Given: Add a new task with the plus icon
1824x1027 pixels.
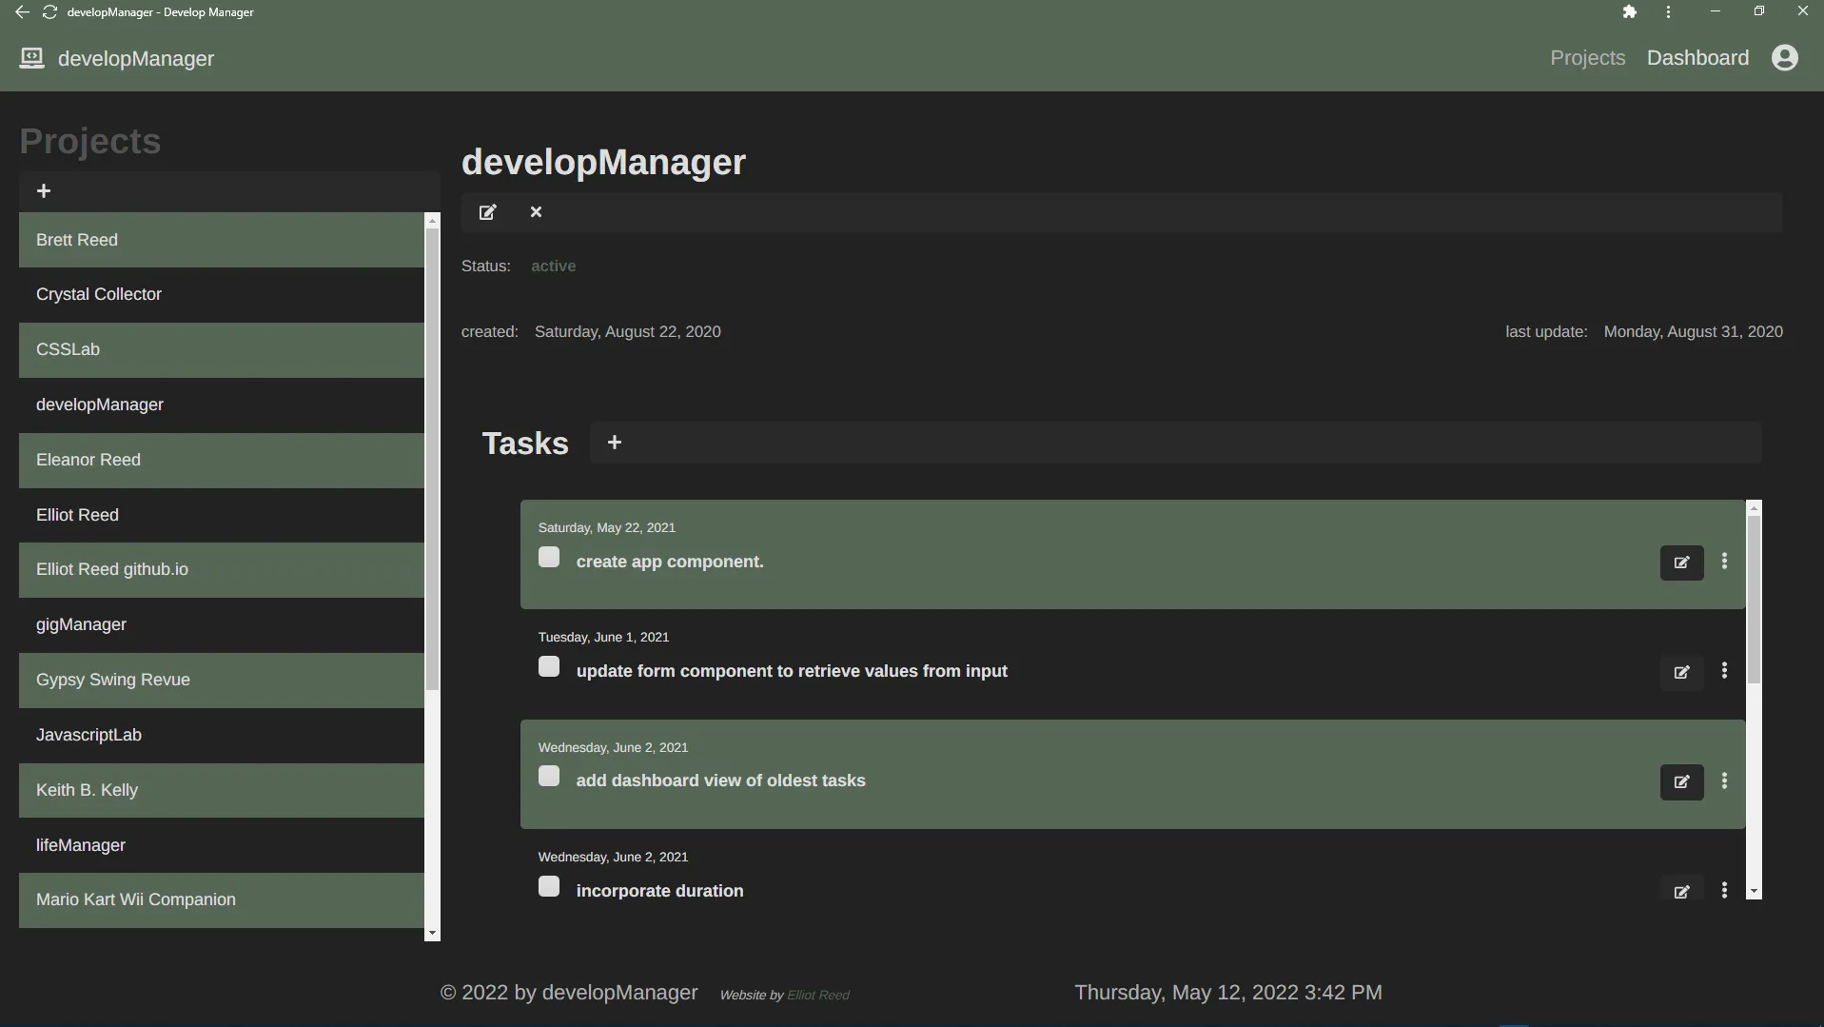Looking at the screenshot, I should pos(614,442).
